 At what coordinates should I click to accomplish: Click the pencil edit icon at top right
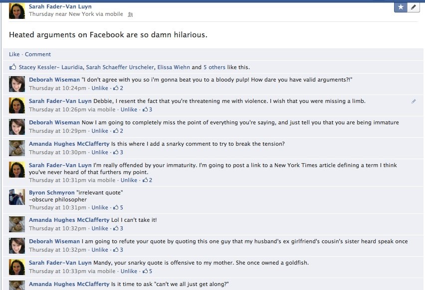coord(414,7)
